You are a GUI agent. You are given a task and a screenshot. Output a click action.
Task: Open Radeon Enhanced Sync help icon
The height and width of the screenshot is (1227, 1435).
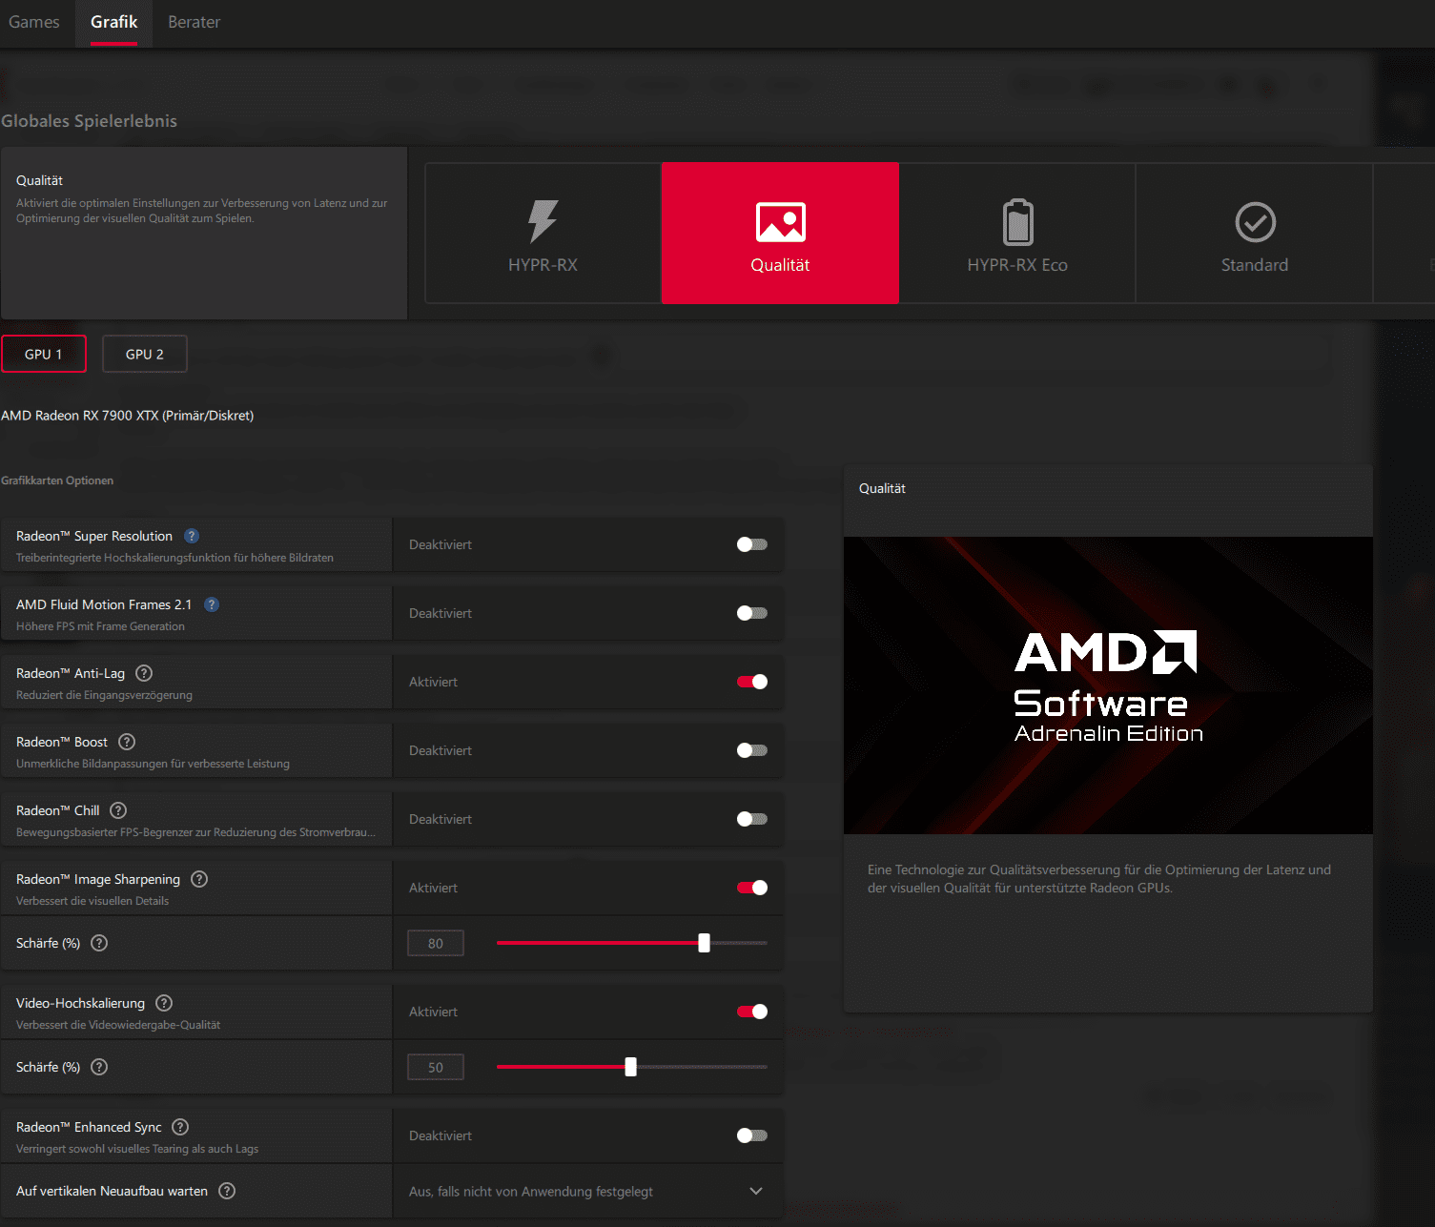coord(180,1127)
